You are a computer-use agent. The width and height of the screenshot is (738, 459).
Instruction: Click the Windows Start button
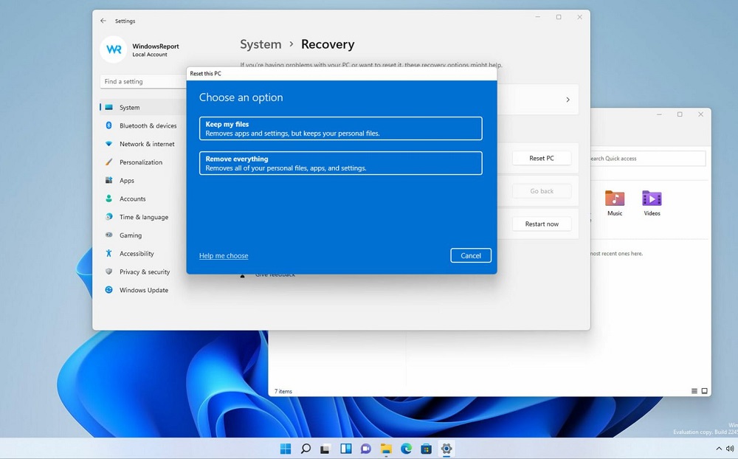coord(286,449)
